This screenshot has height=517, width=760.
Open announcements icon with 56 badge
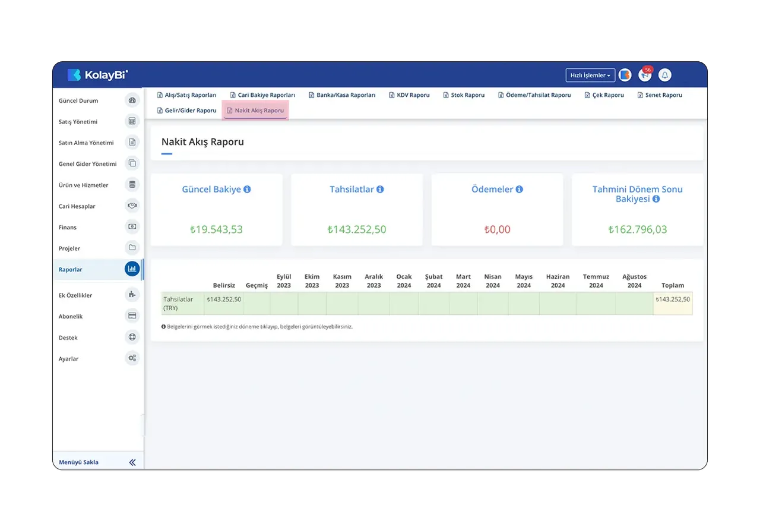pos(645,75)
